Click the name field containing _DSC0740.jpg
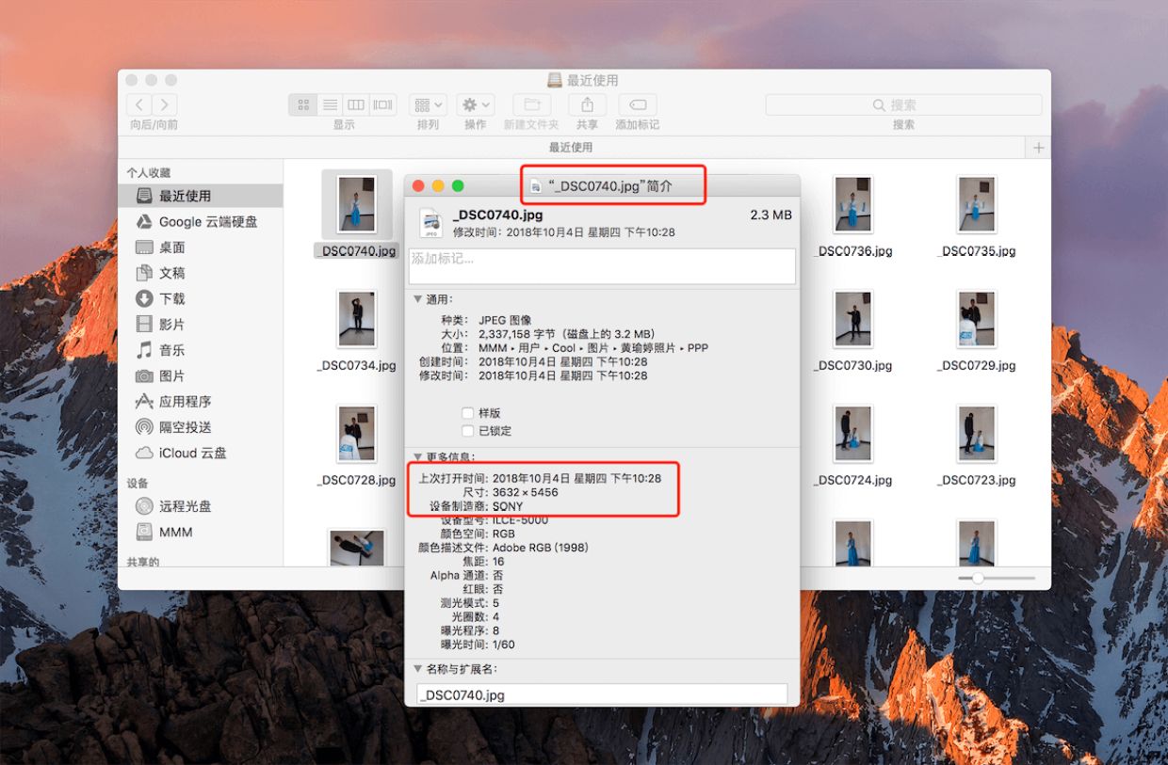The height and width of the screenshot is (765, 1168). pos(602,694)
